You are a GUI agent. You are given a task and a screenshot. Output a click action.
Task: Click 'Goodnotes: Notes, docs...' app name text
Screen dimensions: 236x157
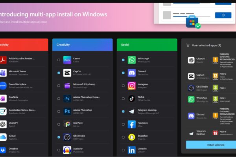pos(22,110)
